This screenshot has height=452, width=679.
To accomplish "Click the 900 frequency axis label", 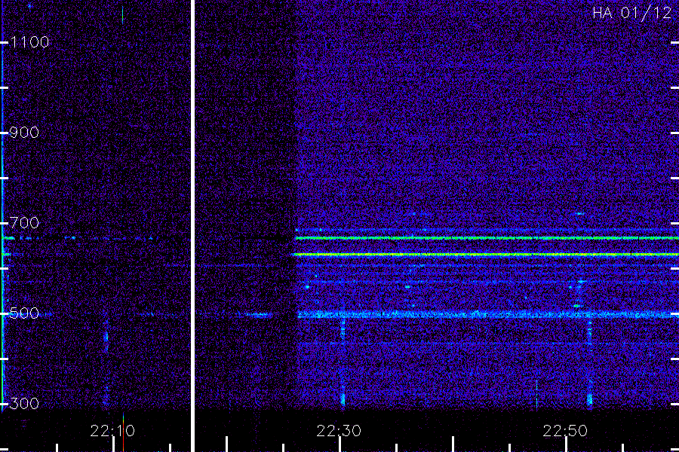I will (x=24, y=133).
